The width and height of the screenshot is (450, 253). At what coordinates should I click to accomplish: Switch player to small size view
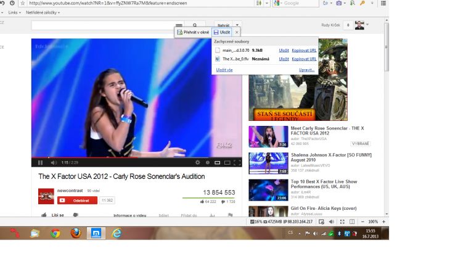tap(217, 163)
